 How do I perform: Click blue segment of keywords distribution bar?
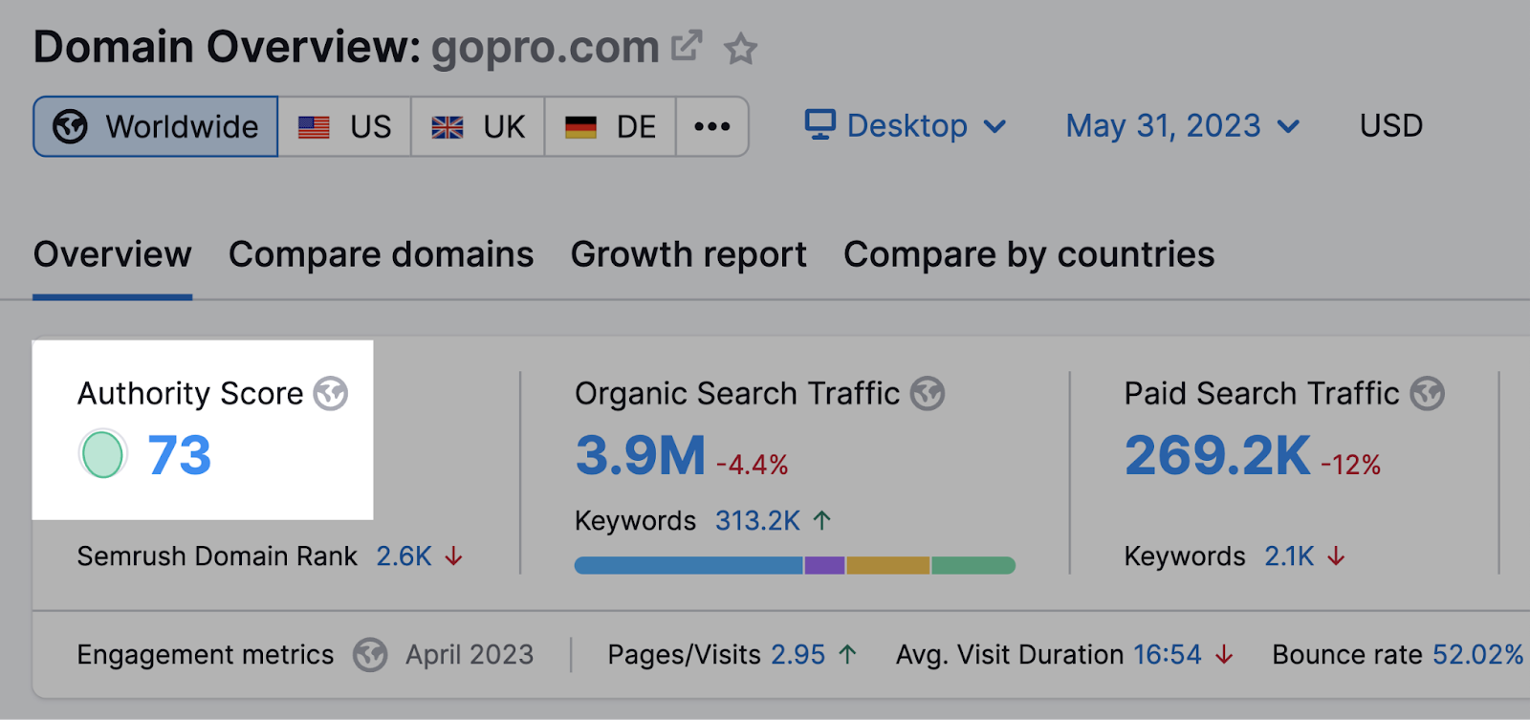coord(688,565)
